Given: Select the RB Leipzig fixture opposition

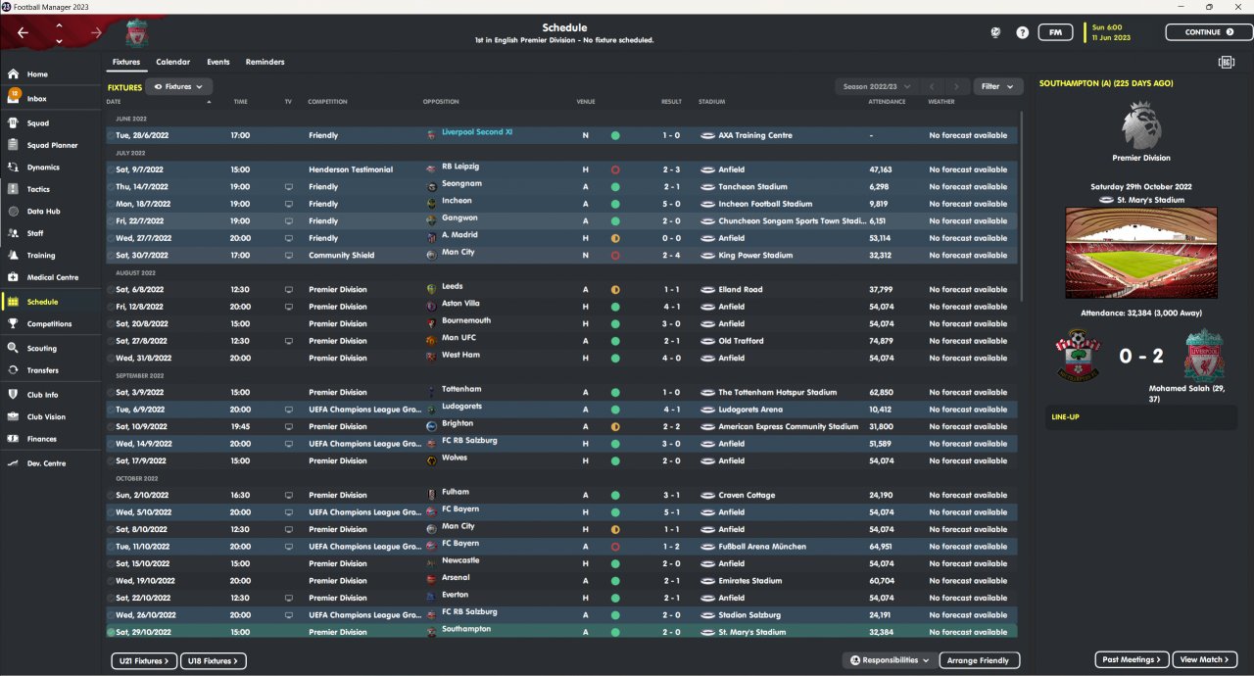Looking at the screenshot, I should (x=460, y=167).
